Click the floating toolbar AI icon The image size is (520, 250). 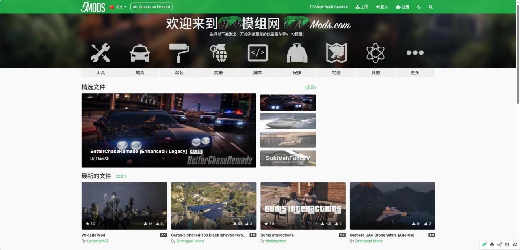click(x=515, y=244)
